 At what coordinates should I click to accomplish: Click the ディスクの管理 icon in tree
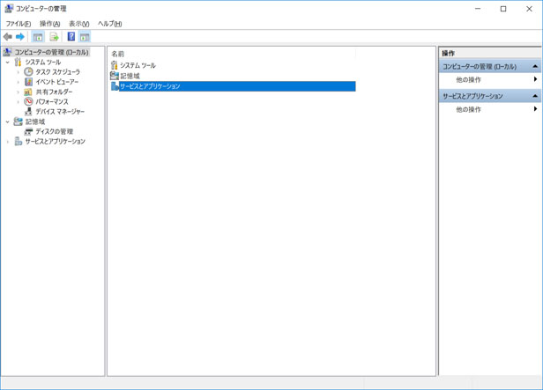pyautogui.click(x=28, y=131)
